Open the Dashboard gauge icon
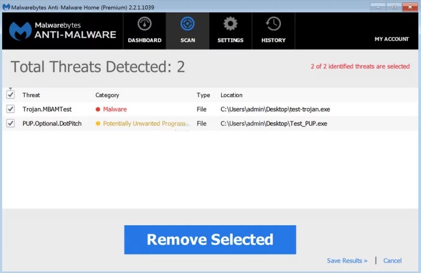The height and width of the screenshot is (273, 421). tap(145, 24)
